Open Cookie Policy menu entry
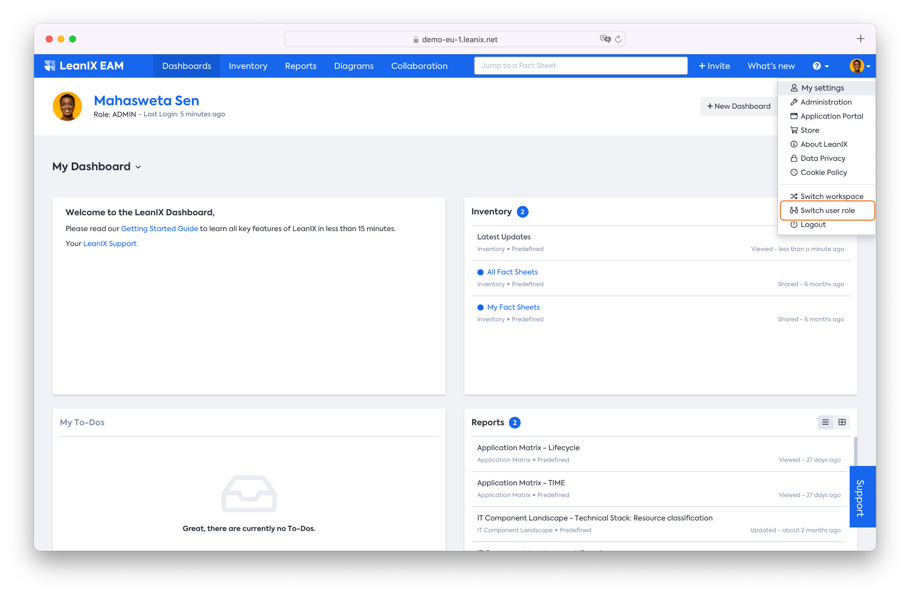Screen dimensions: 910x595 826,173
